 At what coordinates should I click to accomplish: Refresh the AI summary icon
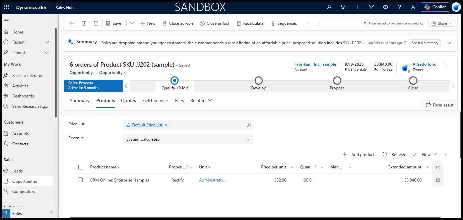405,43
